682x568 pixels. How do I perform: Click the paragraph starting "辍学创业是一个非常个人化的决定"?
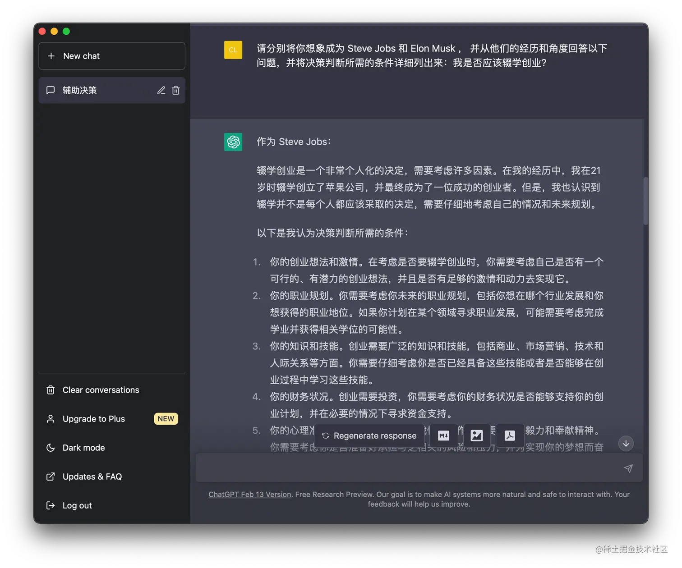429,188
